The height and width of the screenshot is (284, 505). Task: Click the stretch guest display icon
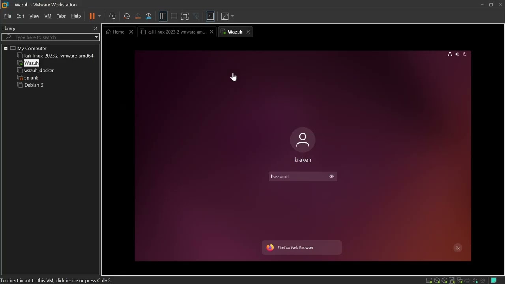(225, 16)
